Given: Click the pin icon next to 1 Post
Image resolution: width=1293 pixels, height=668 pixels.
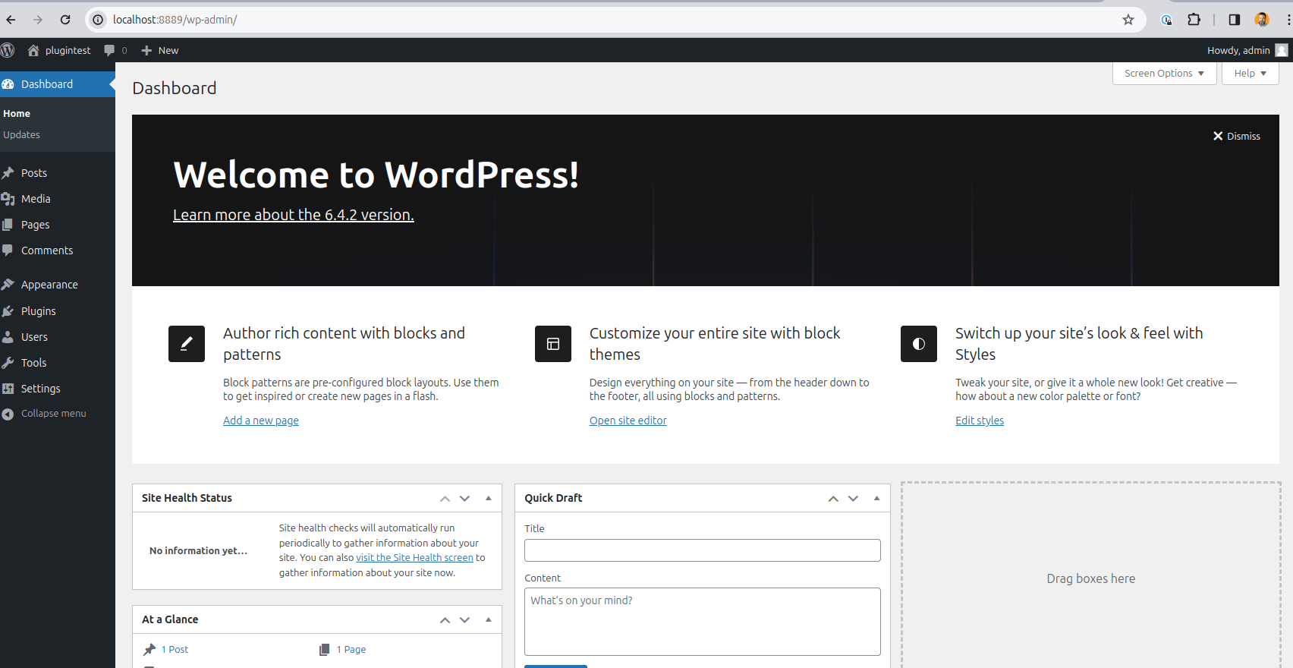Looking at the screenshot, I should coord(149,650).
